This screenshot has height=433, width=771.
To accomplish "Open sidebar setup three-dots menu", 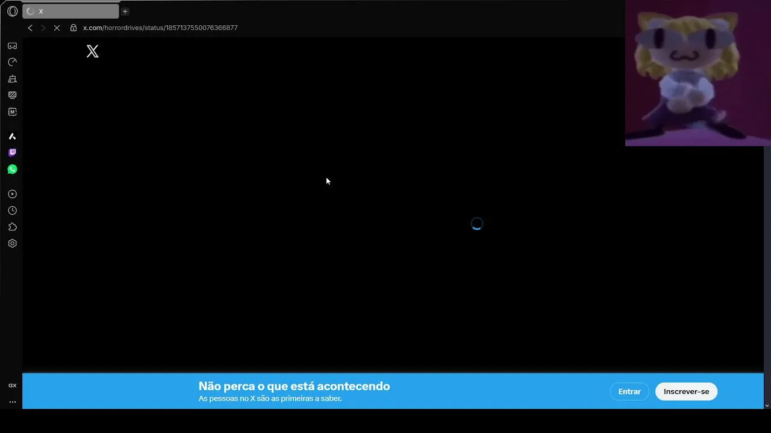I will (12, 402).
